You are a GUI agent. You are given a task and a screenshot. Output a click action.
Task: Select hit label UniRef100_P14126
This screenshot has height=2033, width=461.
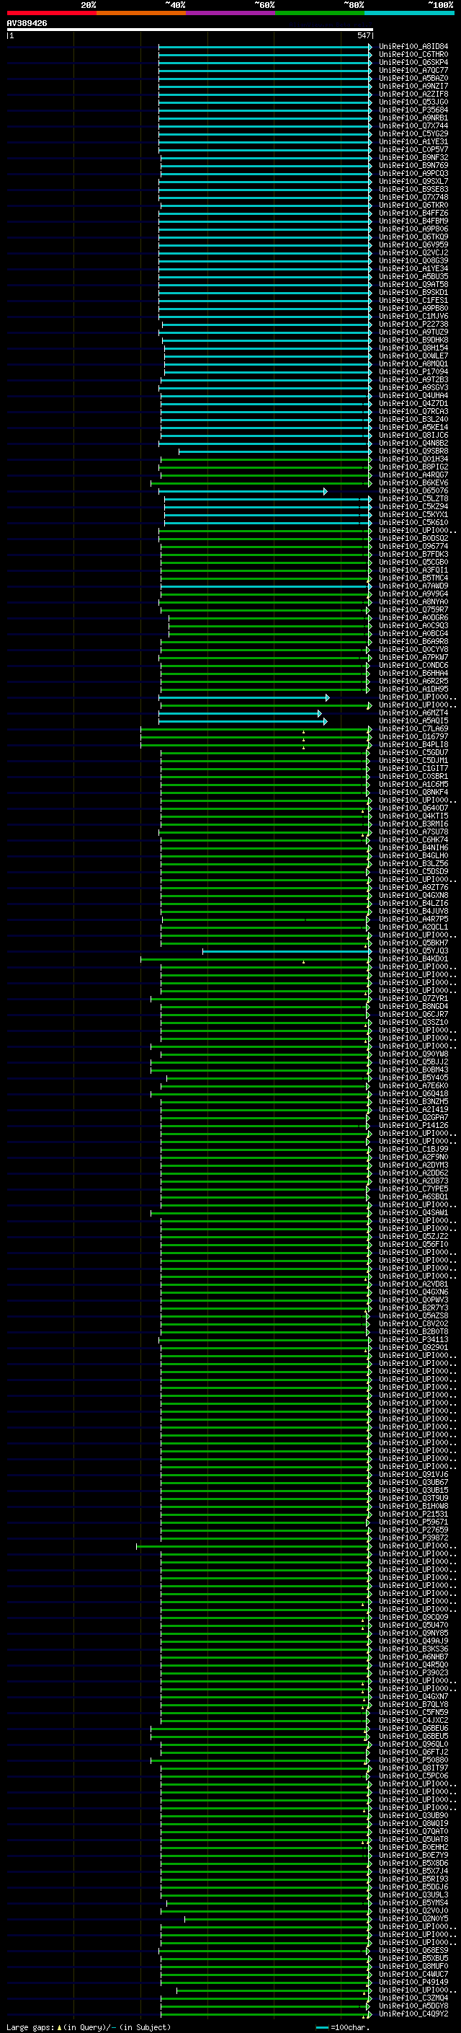413,1126
